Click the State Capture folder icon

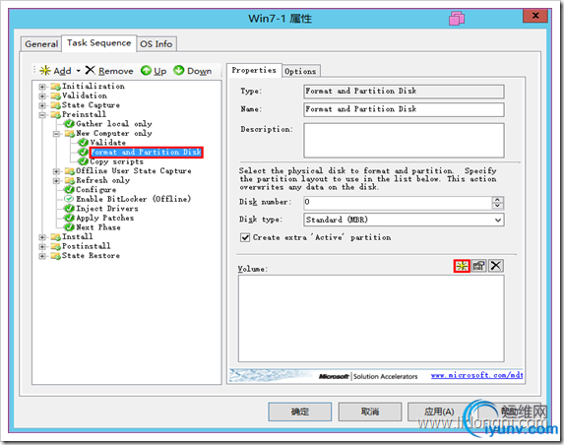coord(55,105)
